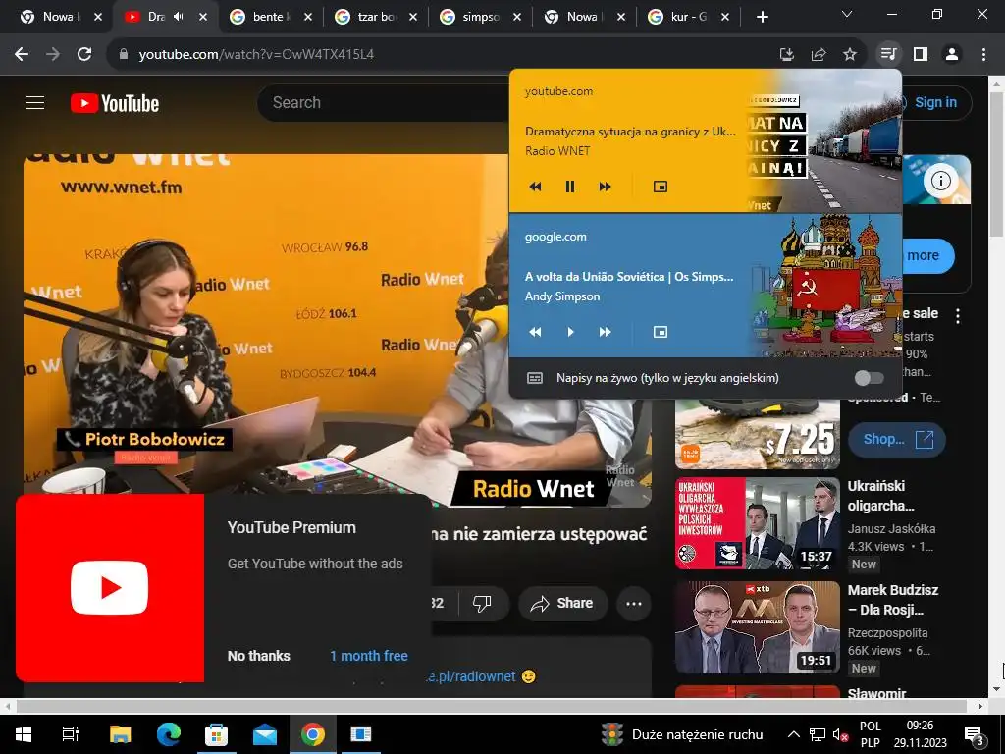Image resolution: width=1005 pixels, height=754 pixels.
Task: Open picture-in-picture for Radio WNET video
Action: (661, 187)
